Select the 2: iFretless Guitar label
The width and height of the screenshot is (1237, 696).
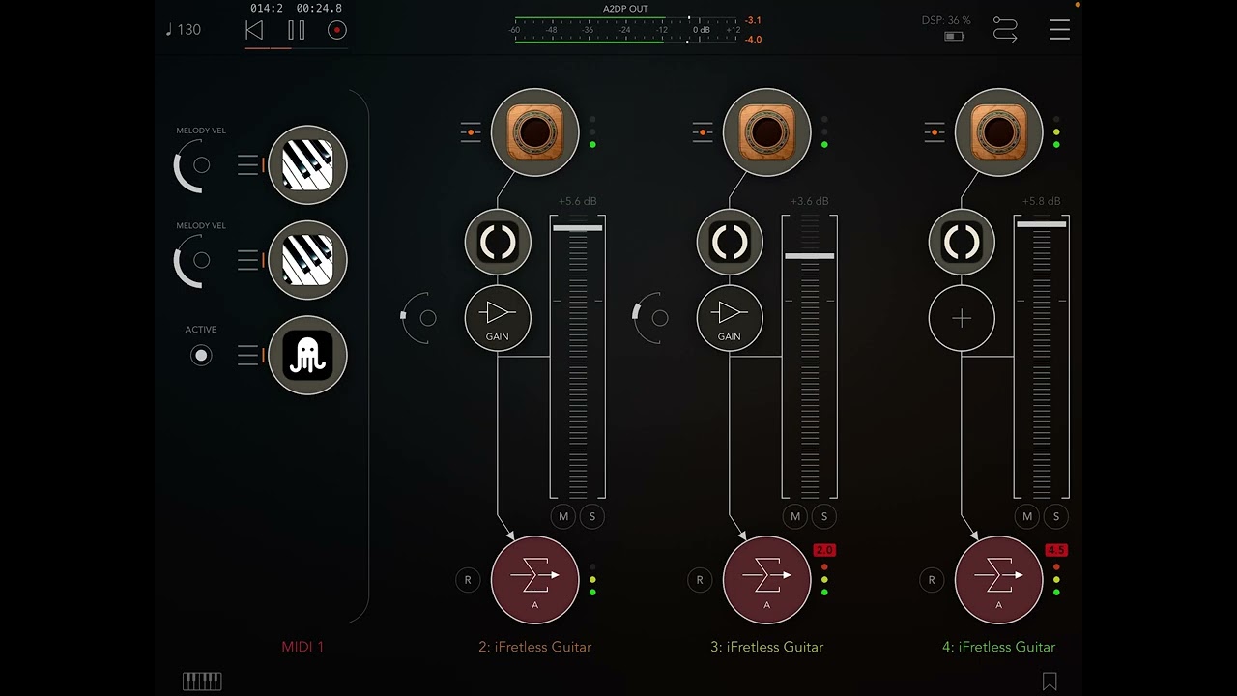tap(535, 647)
